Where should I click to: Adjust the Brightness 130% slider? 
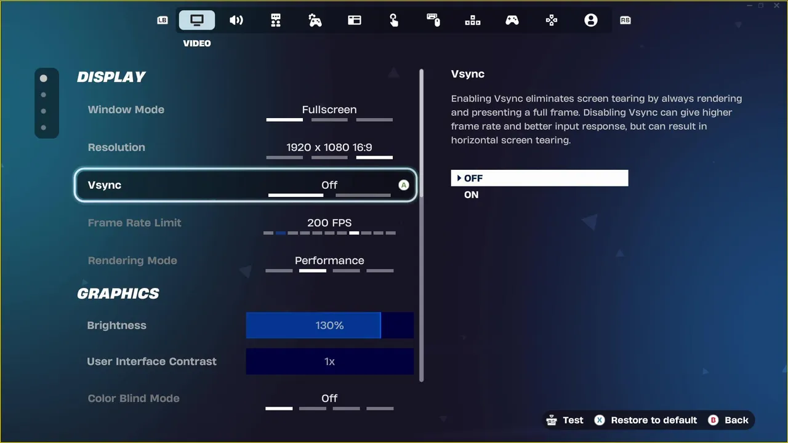[x=330, y=325]
